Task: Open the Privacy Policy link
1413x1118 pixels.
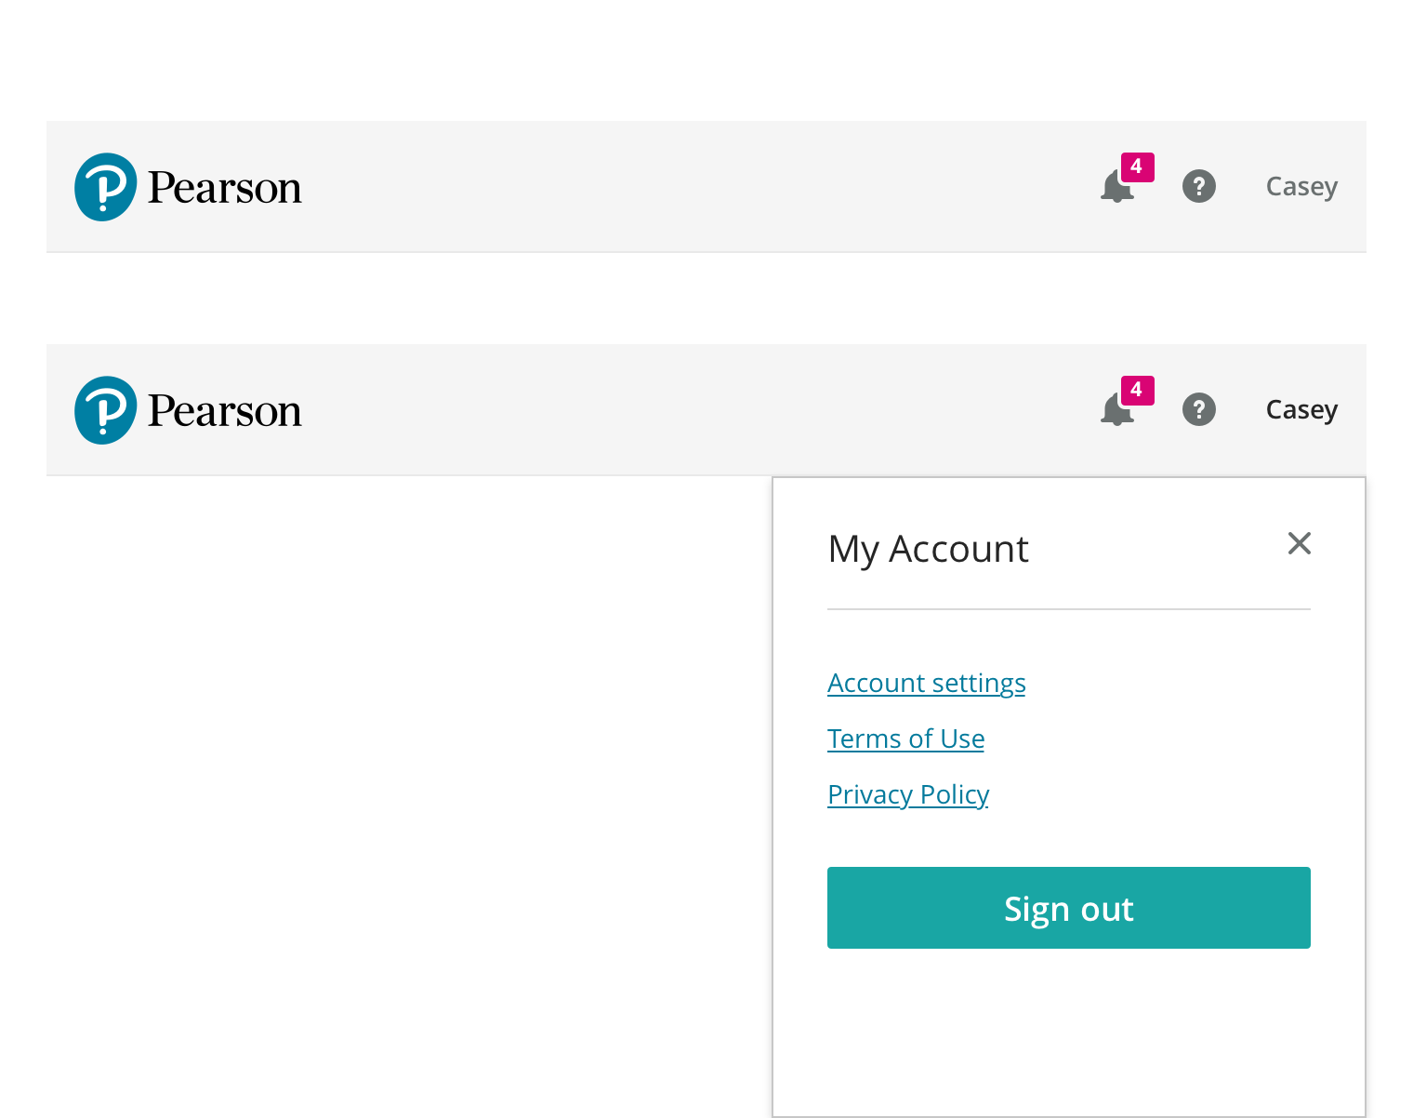Action: pyautogui.click(x=907, y=795)
